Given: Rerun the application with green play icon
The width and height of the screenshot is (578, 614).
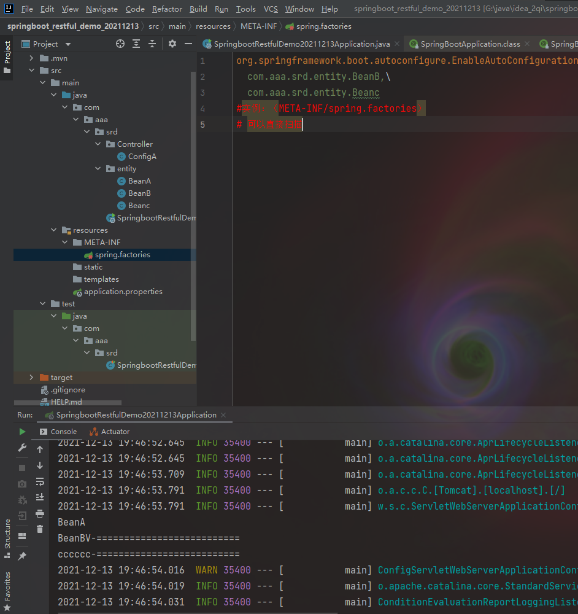Looking at the screenshot, I should [x=22, y=432].
